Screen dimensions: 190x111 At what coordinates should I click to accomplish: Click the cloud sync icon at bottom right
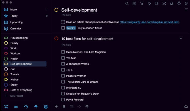click(x=186, y=106)
